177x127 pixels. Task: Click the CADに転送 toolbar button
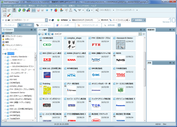tap(103, 10)
